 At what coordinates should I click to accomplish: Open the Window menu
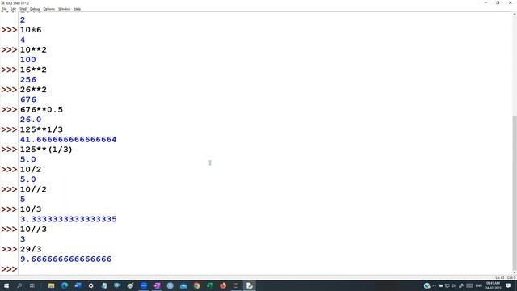pyautogui.click(x=65, y=9)
